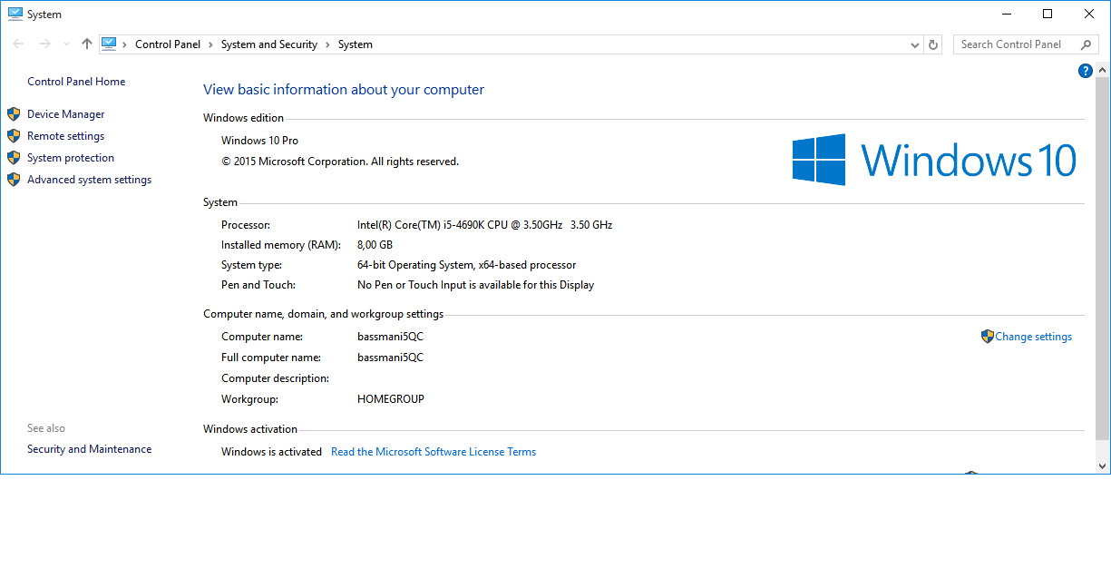Open System protection settings
The height and width of the screenshot is (588, 1111).
(x=71, y=158)
